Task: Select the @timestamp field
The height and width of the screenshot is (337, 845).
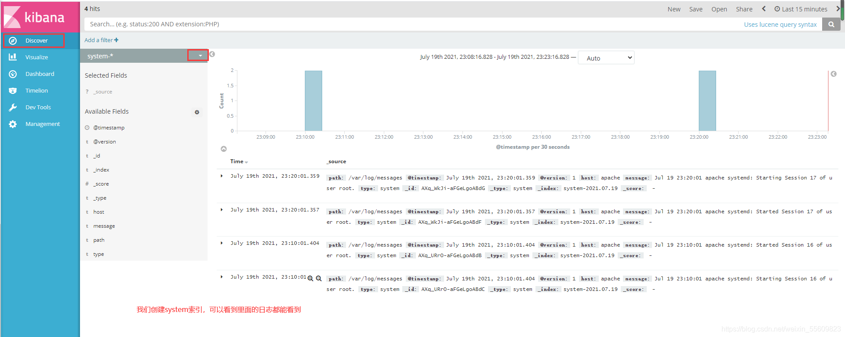Action: [109, 128]
